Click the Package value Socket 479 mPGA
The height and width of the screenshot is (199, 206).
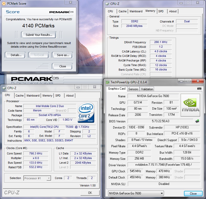[x=50, y=115]
